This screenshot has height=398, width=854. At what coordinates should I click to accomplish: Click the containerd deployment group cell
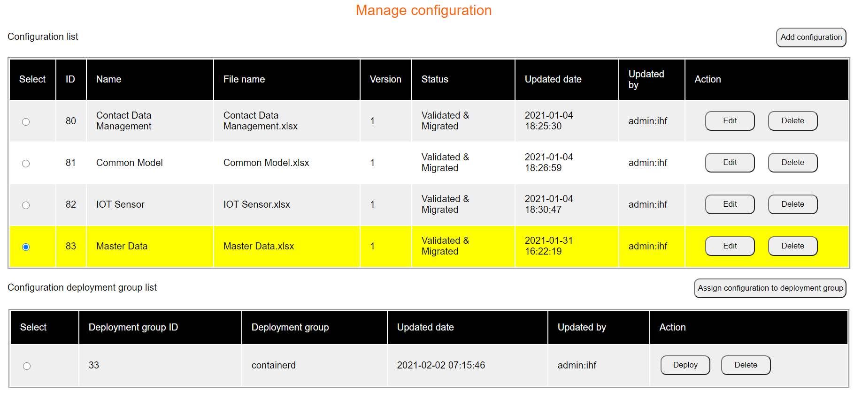(x=314, y=366)
